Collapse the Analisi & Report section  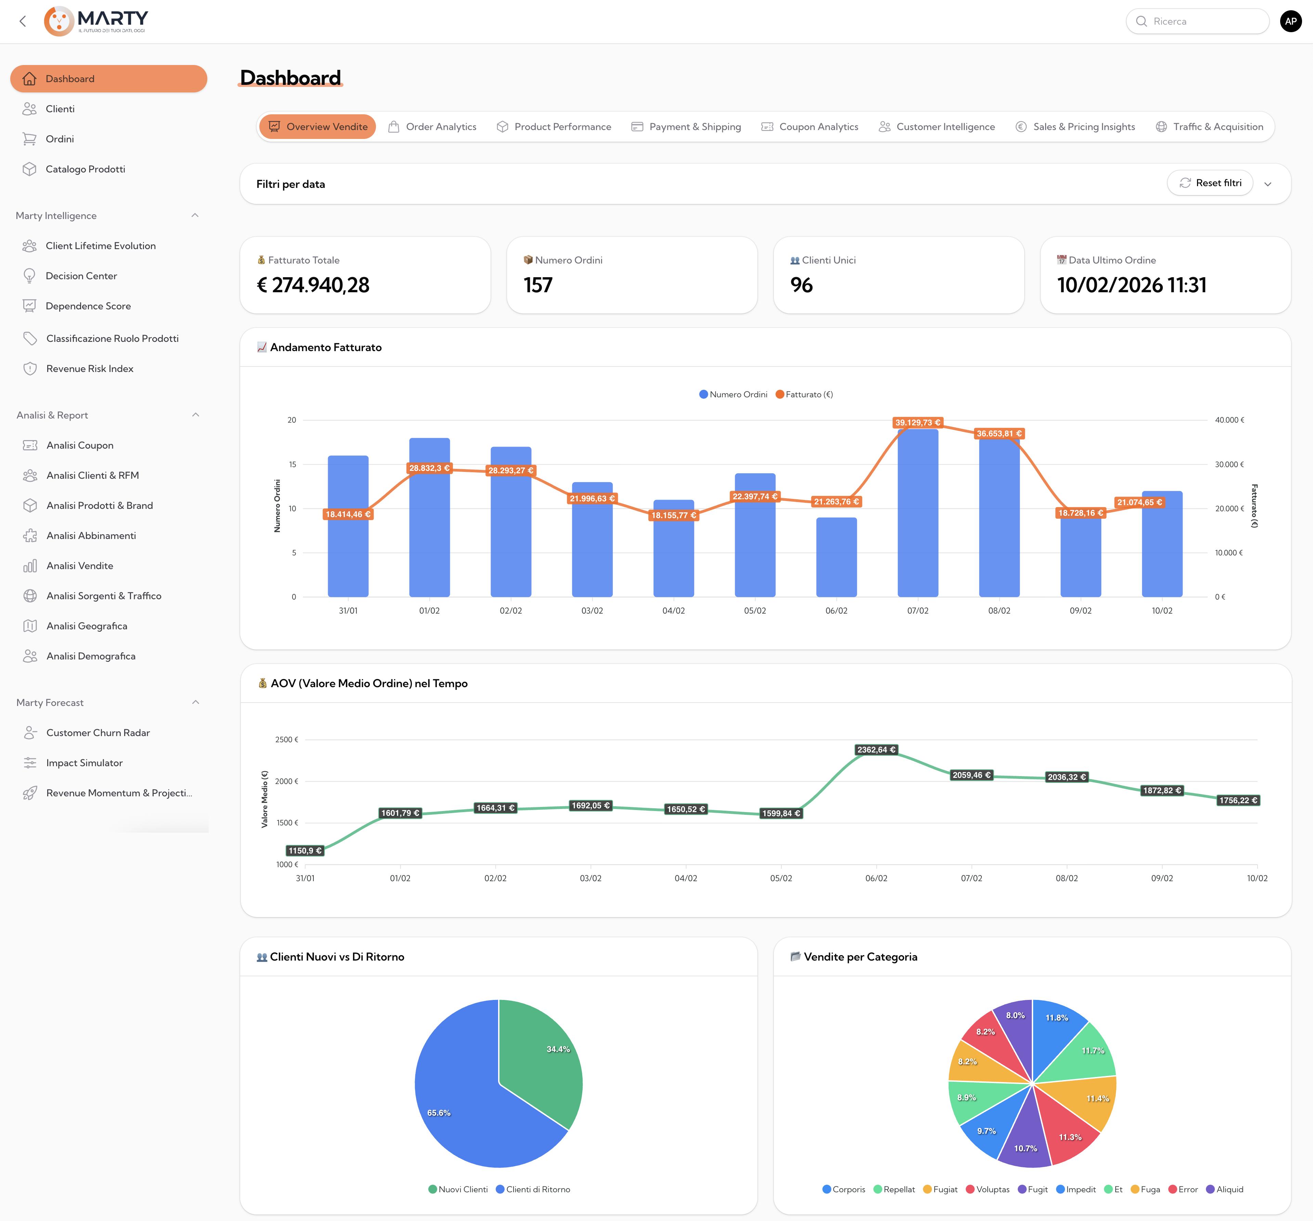tap(195, 415)
